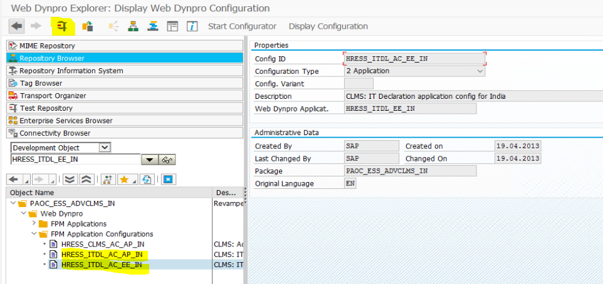Click the back arrow in main toolbar
Viewport: 603px width, 284px height.
[x=16, y=26]
